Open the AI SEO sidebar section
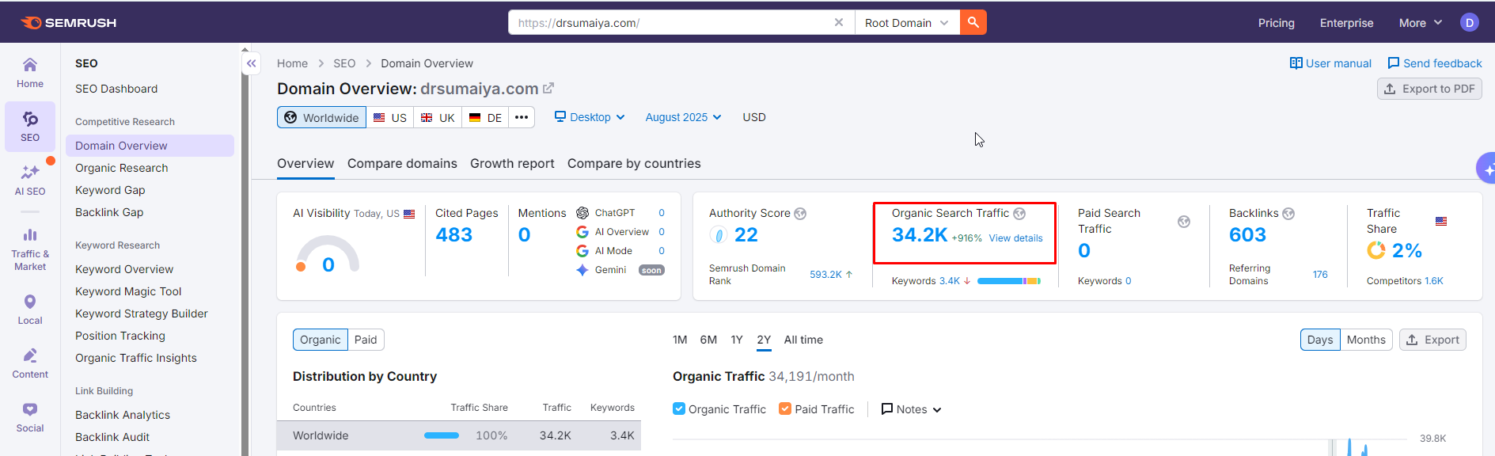The width and height of the screenshot is (1495, 456). 30,179
